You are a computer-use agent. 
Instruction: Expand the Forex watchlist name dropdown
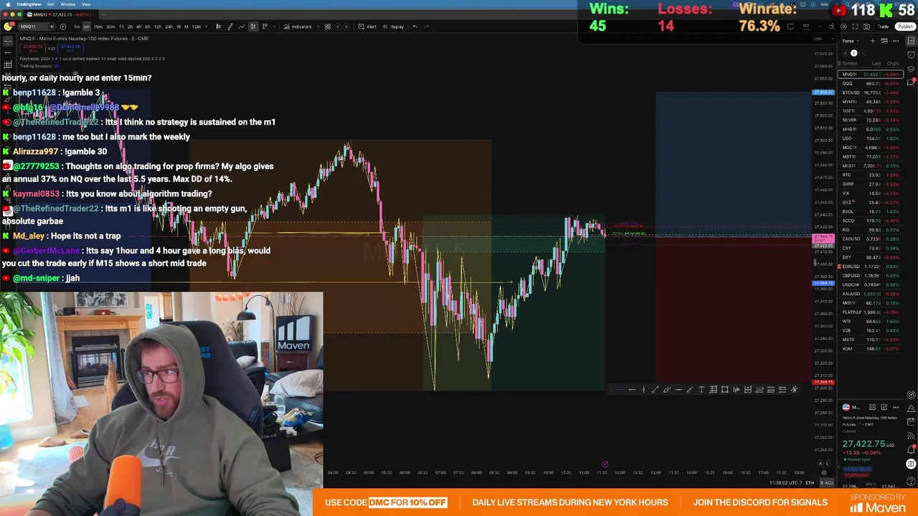point(851,41)
